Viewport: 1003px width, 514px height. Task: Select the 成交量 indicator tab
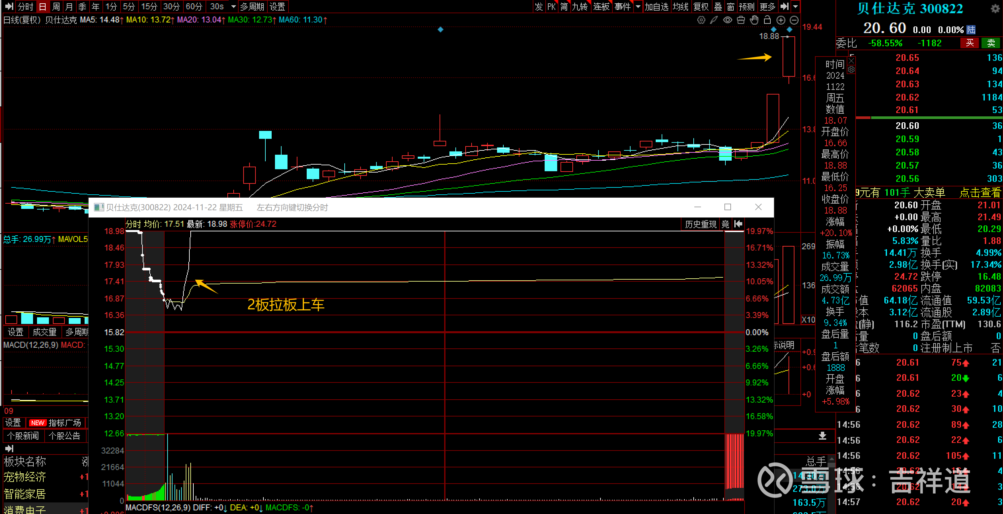click(x=44, y=332)
